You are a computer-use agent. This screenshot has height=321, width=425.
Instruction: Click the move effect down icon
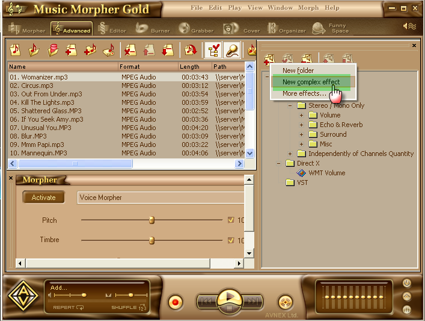(347, 58)
